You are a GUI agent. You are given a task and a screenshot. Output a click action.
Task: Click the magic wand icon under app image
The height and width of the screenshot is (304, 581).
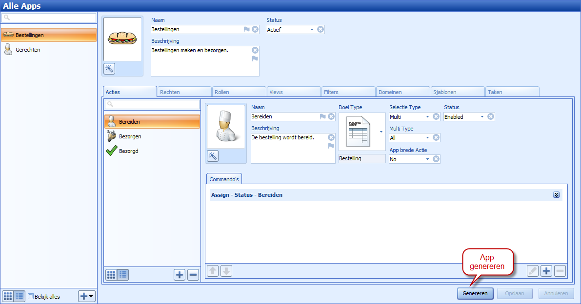[109, 68]
